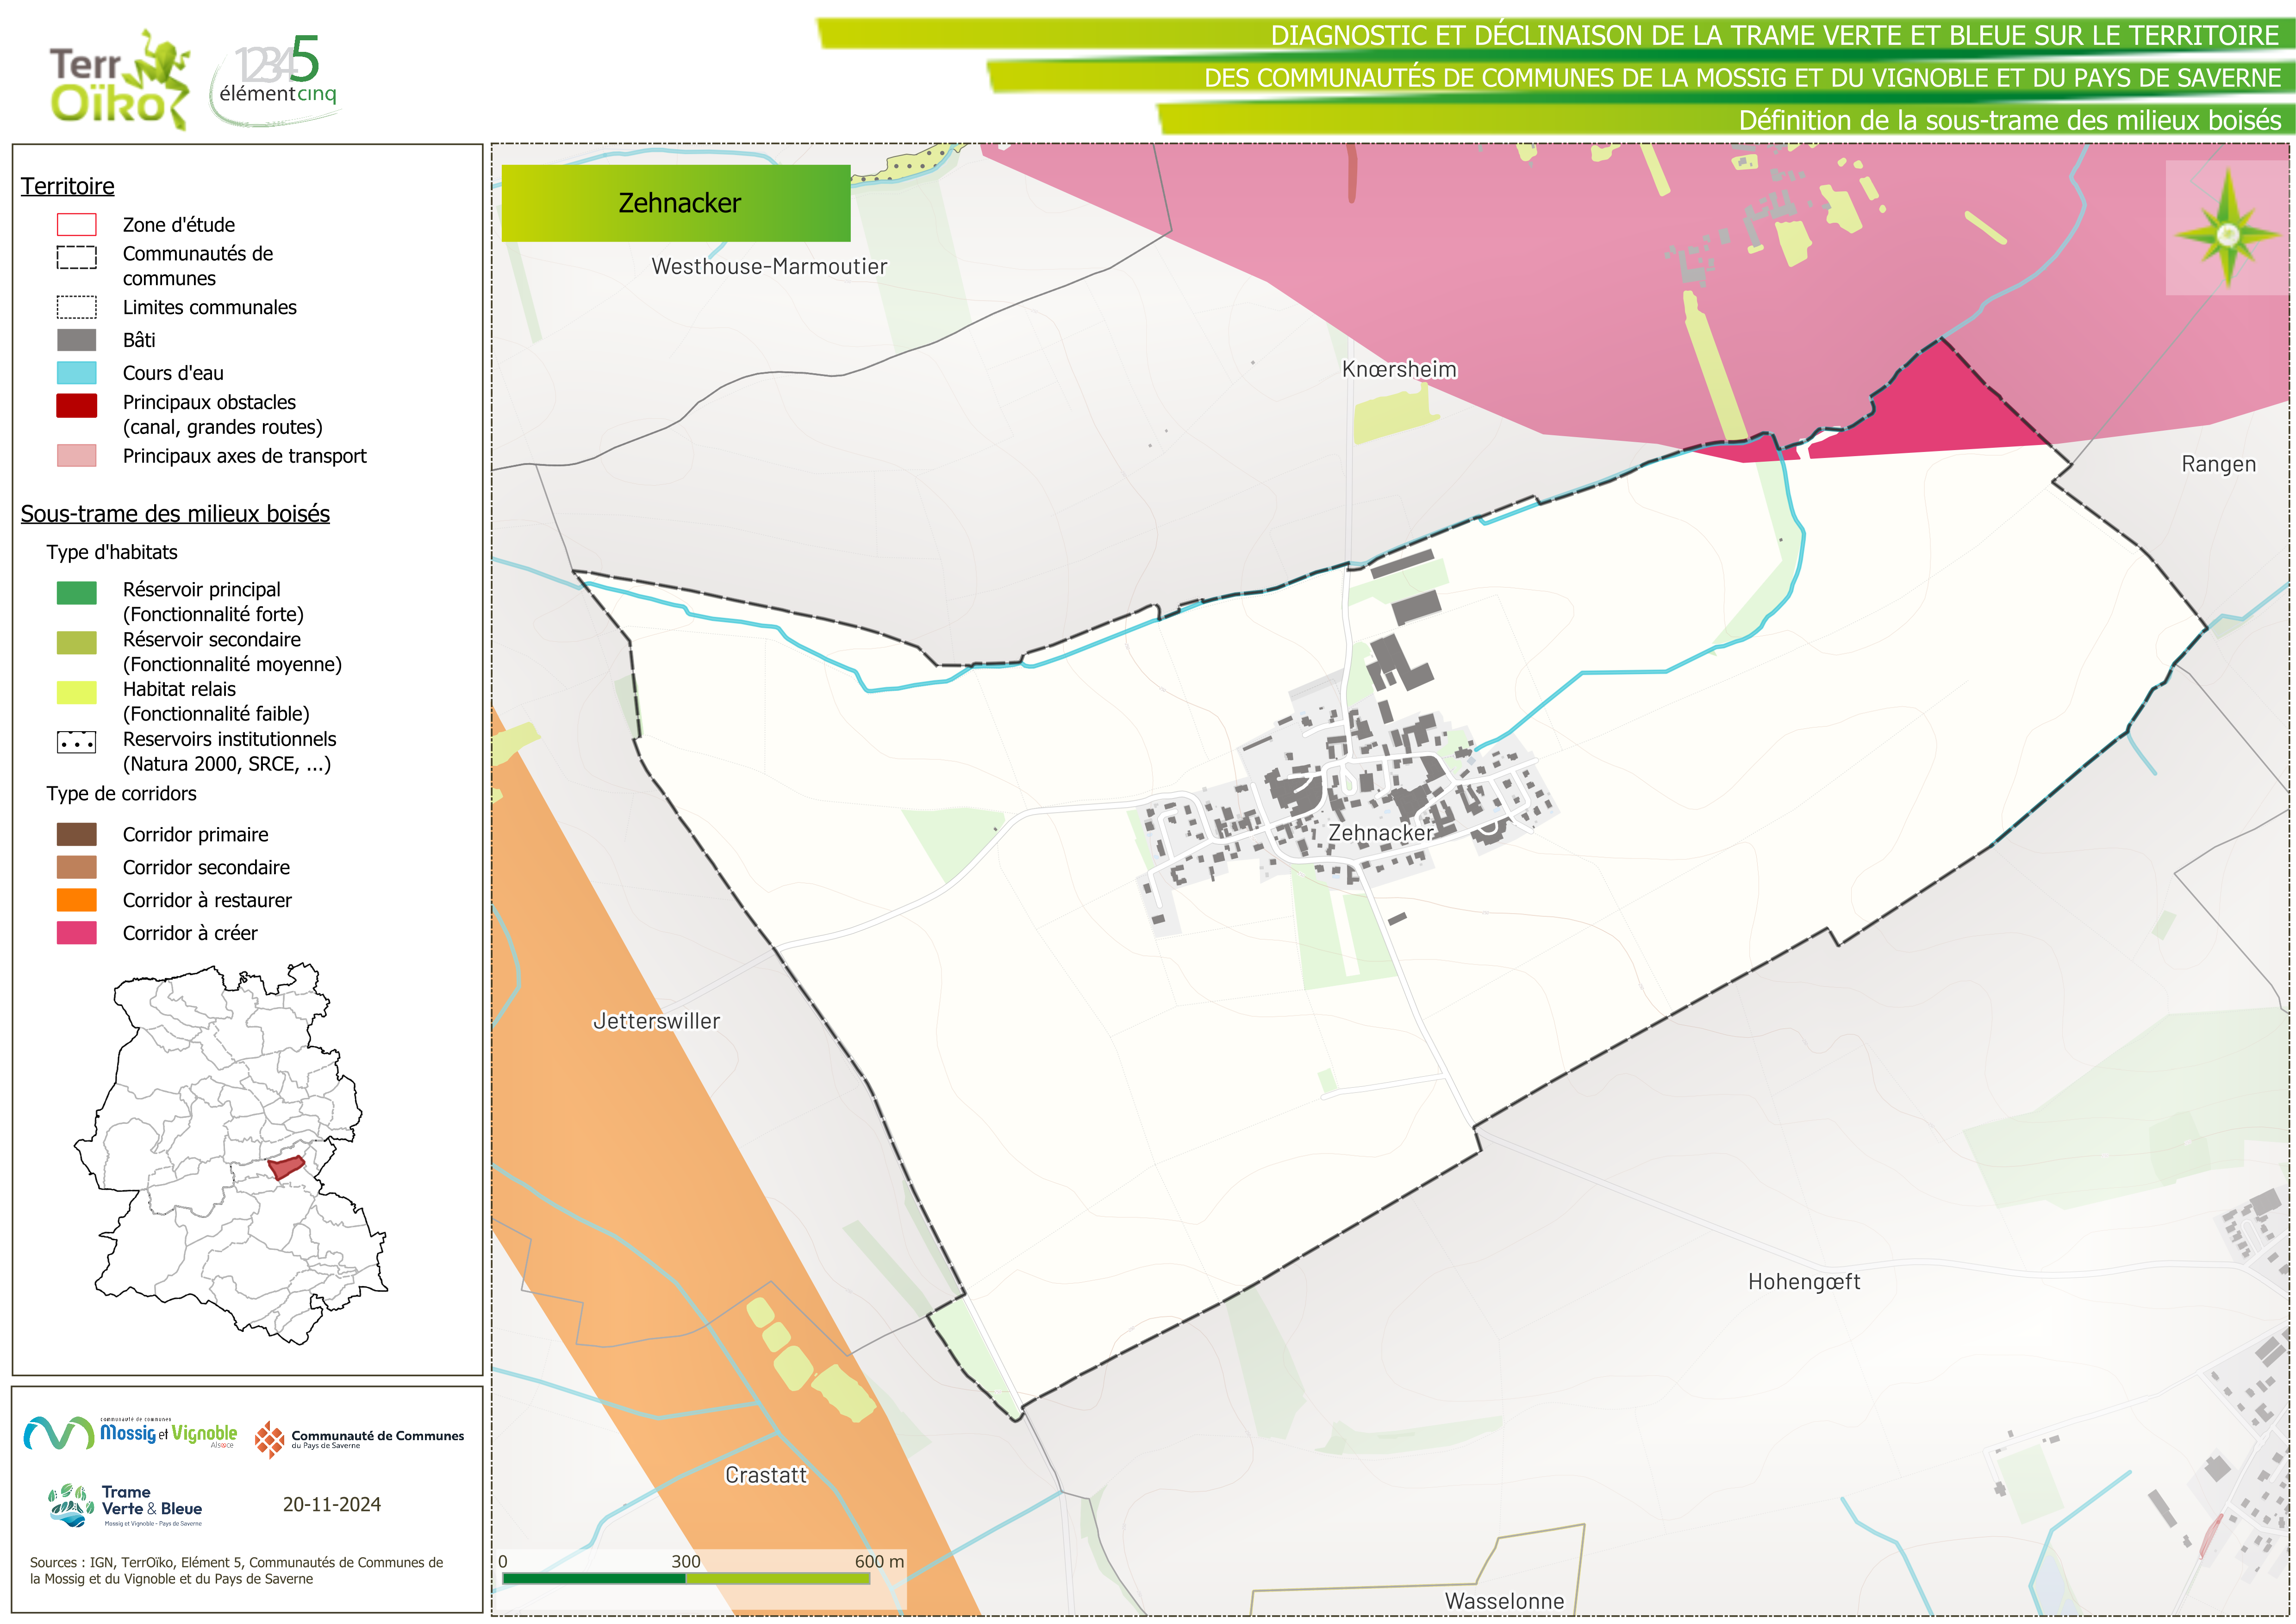Click the élémentcinq 12345 logo

[x=277, y=80]
